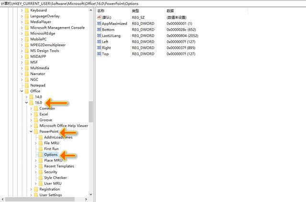The height and width of the screenshot is (202, 306).
Task: Select the Microsoft Office Help Viewer key
Action: pyautogui.click(x=64, y=126)
